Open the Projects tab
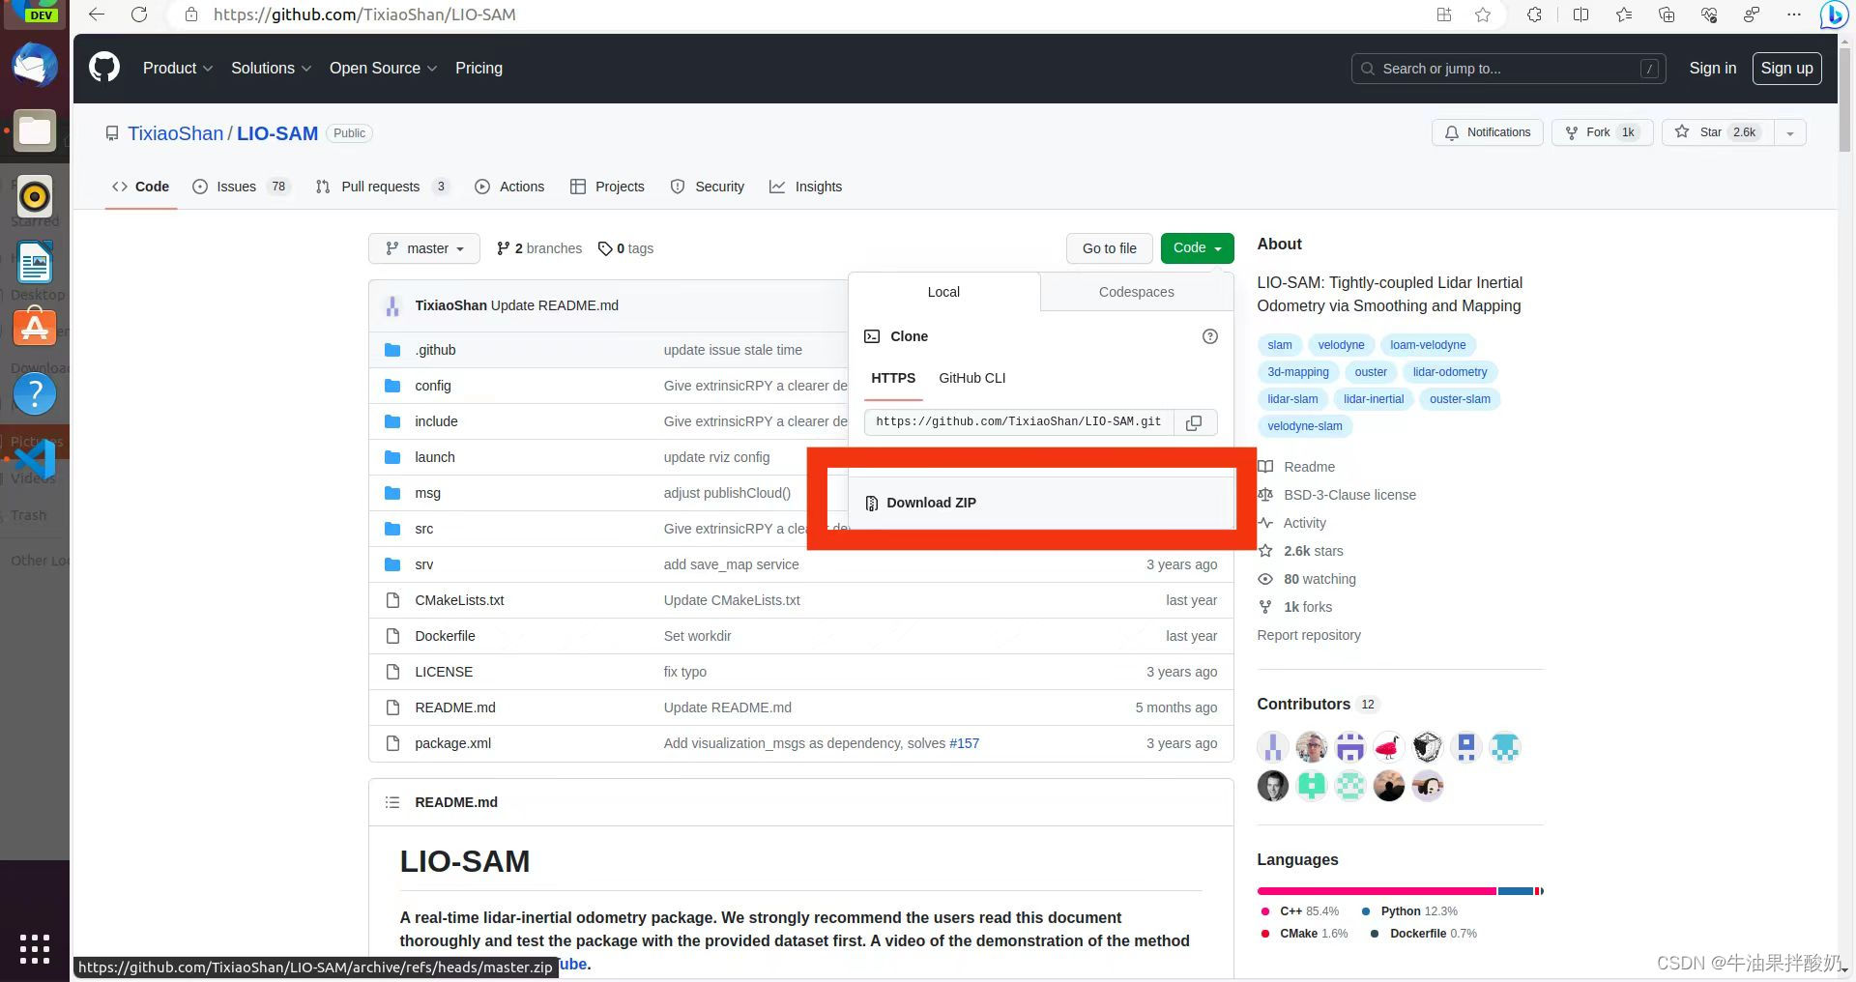Image resolution: width=1856 pixels, height=982 pixels. click(x=607, y=187)
